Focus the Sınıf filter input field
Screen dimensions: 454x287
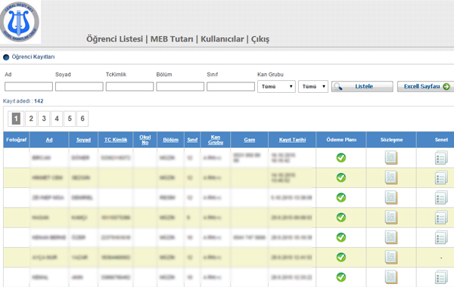tap(231, 86)
